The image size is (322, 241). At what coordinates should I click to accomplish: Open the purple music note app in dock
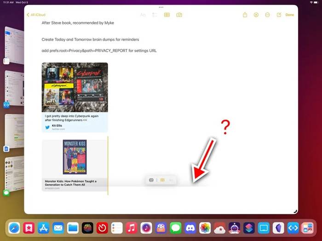tap(146, 228)
